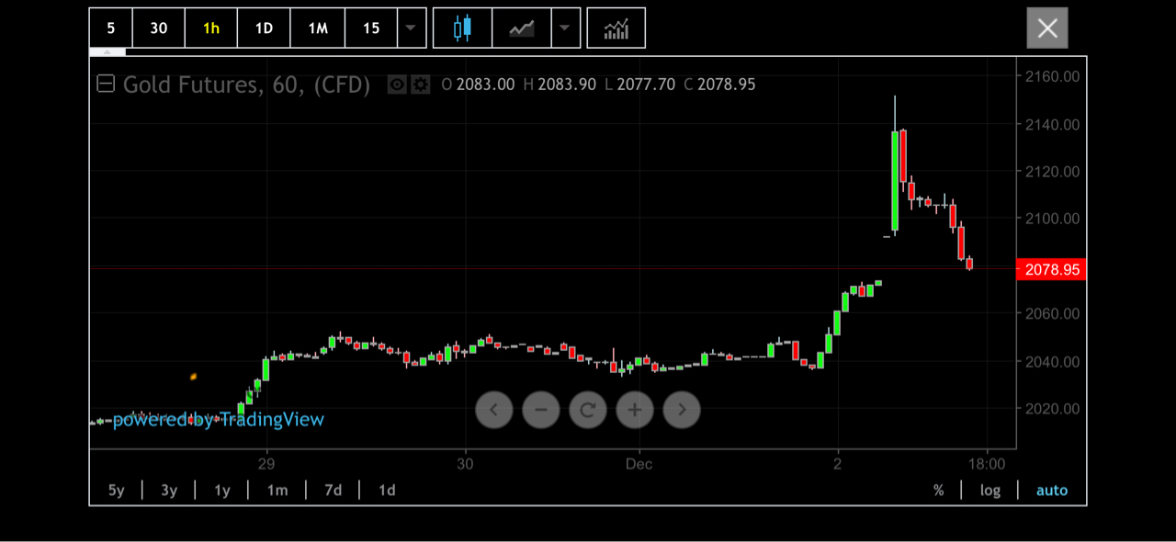Click the H 2083.90 high value
1176x542 pixels.
pyautogui.click(x=560, y=85)
